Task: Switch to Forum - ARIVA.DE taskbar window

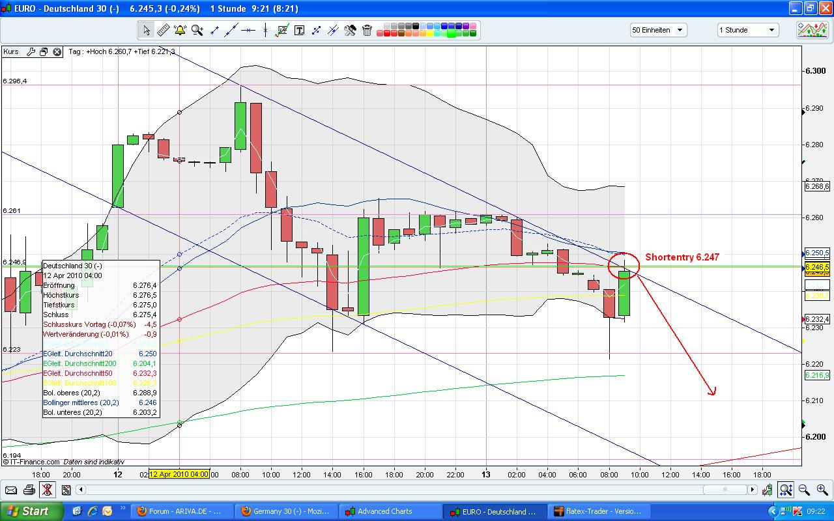Action: point(180,511)
